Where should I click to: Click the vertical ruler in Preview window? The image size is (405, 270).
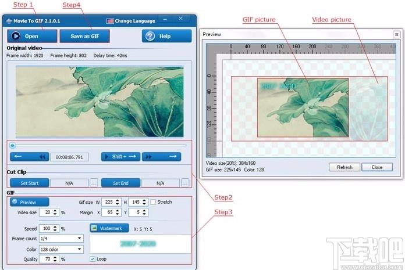(x=211, y=106)
